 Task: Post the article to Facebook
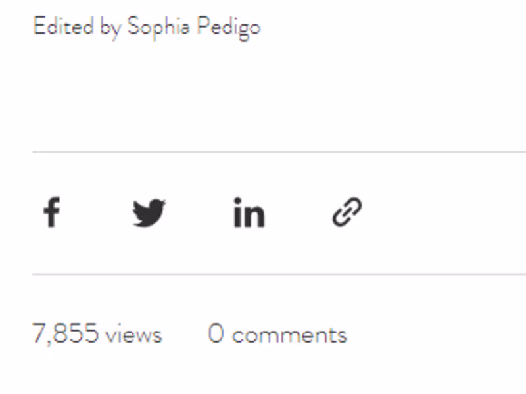[52, 212]
